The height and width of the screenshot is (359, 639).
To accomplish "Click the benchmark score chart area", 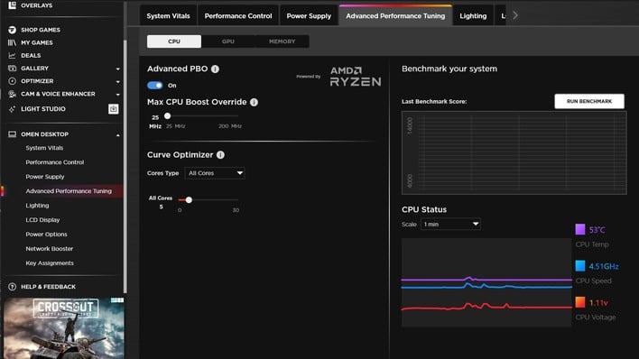I will coord(514,152).
